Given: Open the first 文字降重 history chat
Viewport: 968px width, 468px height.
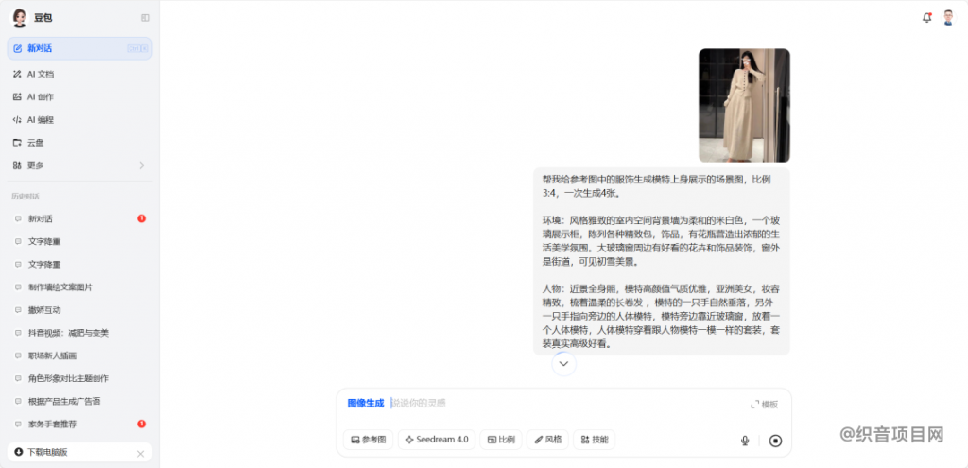Looking at the screenshot, I should [79, 241].
